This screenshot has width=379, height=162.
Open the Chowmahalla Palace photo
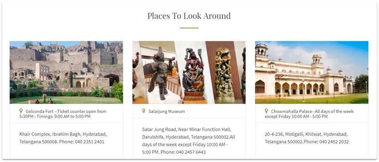point(312,72)
